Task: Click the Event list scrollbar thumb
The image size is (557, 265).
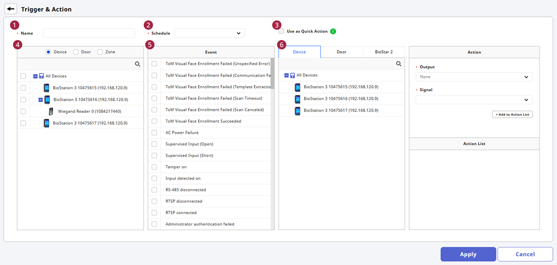Action: [x=273, y=74]
